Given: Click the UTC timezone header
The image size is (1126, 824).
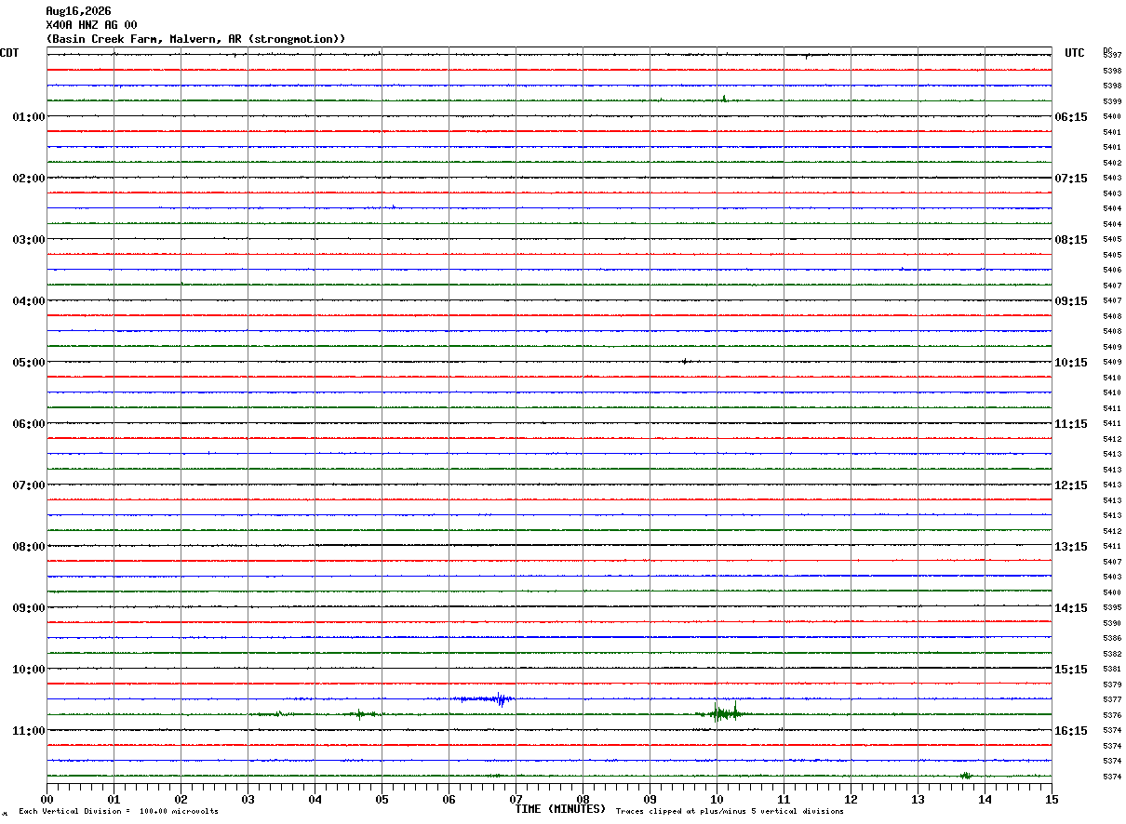Looking at the screenshot, I should click(x=1075, y=53).
